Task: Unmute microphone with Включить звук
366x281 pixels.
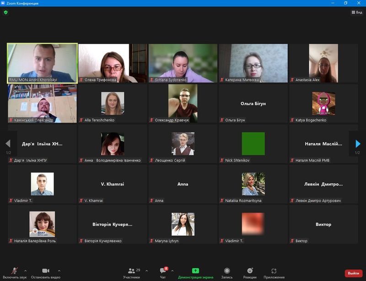Action: tap(15, 272)
